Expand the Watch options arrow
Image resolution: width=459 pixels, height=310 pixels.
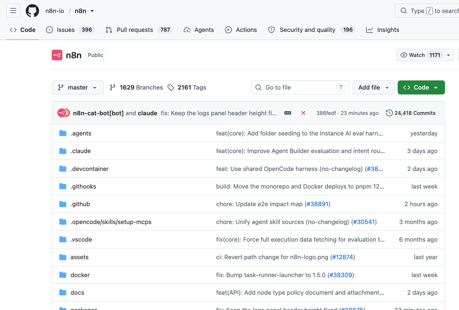449,55
